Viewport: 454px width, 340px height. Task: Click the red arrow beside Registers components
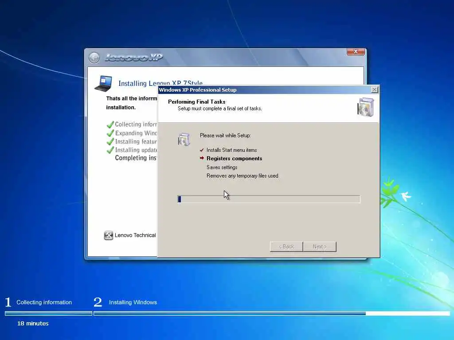pyautogui.click(x=202, y=158)
